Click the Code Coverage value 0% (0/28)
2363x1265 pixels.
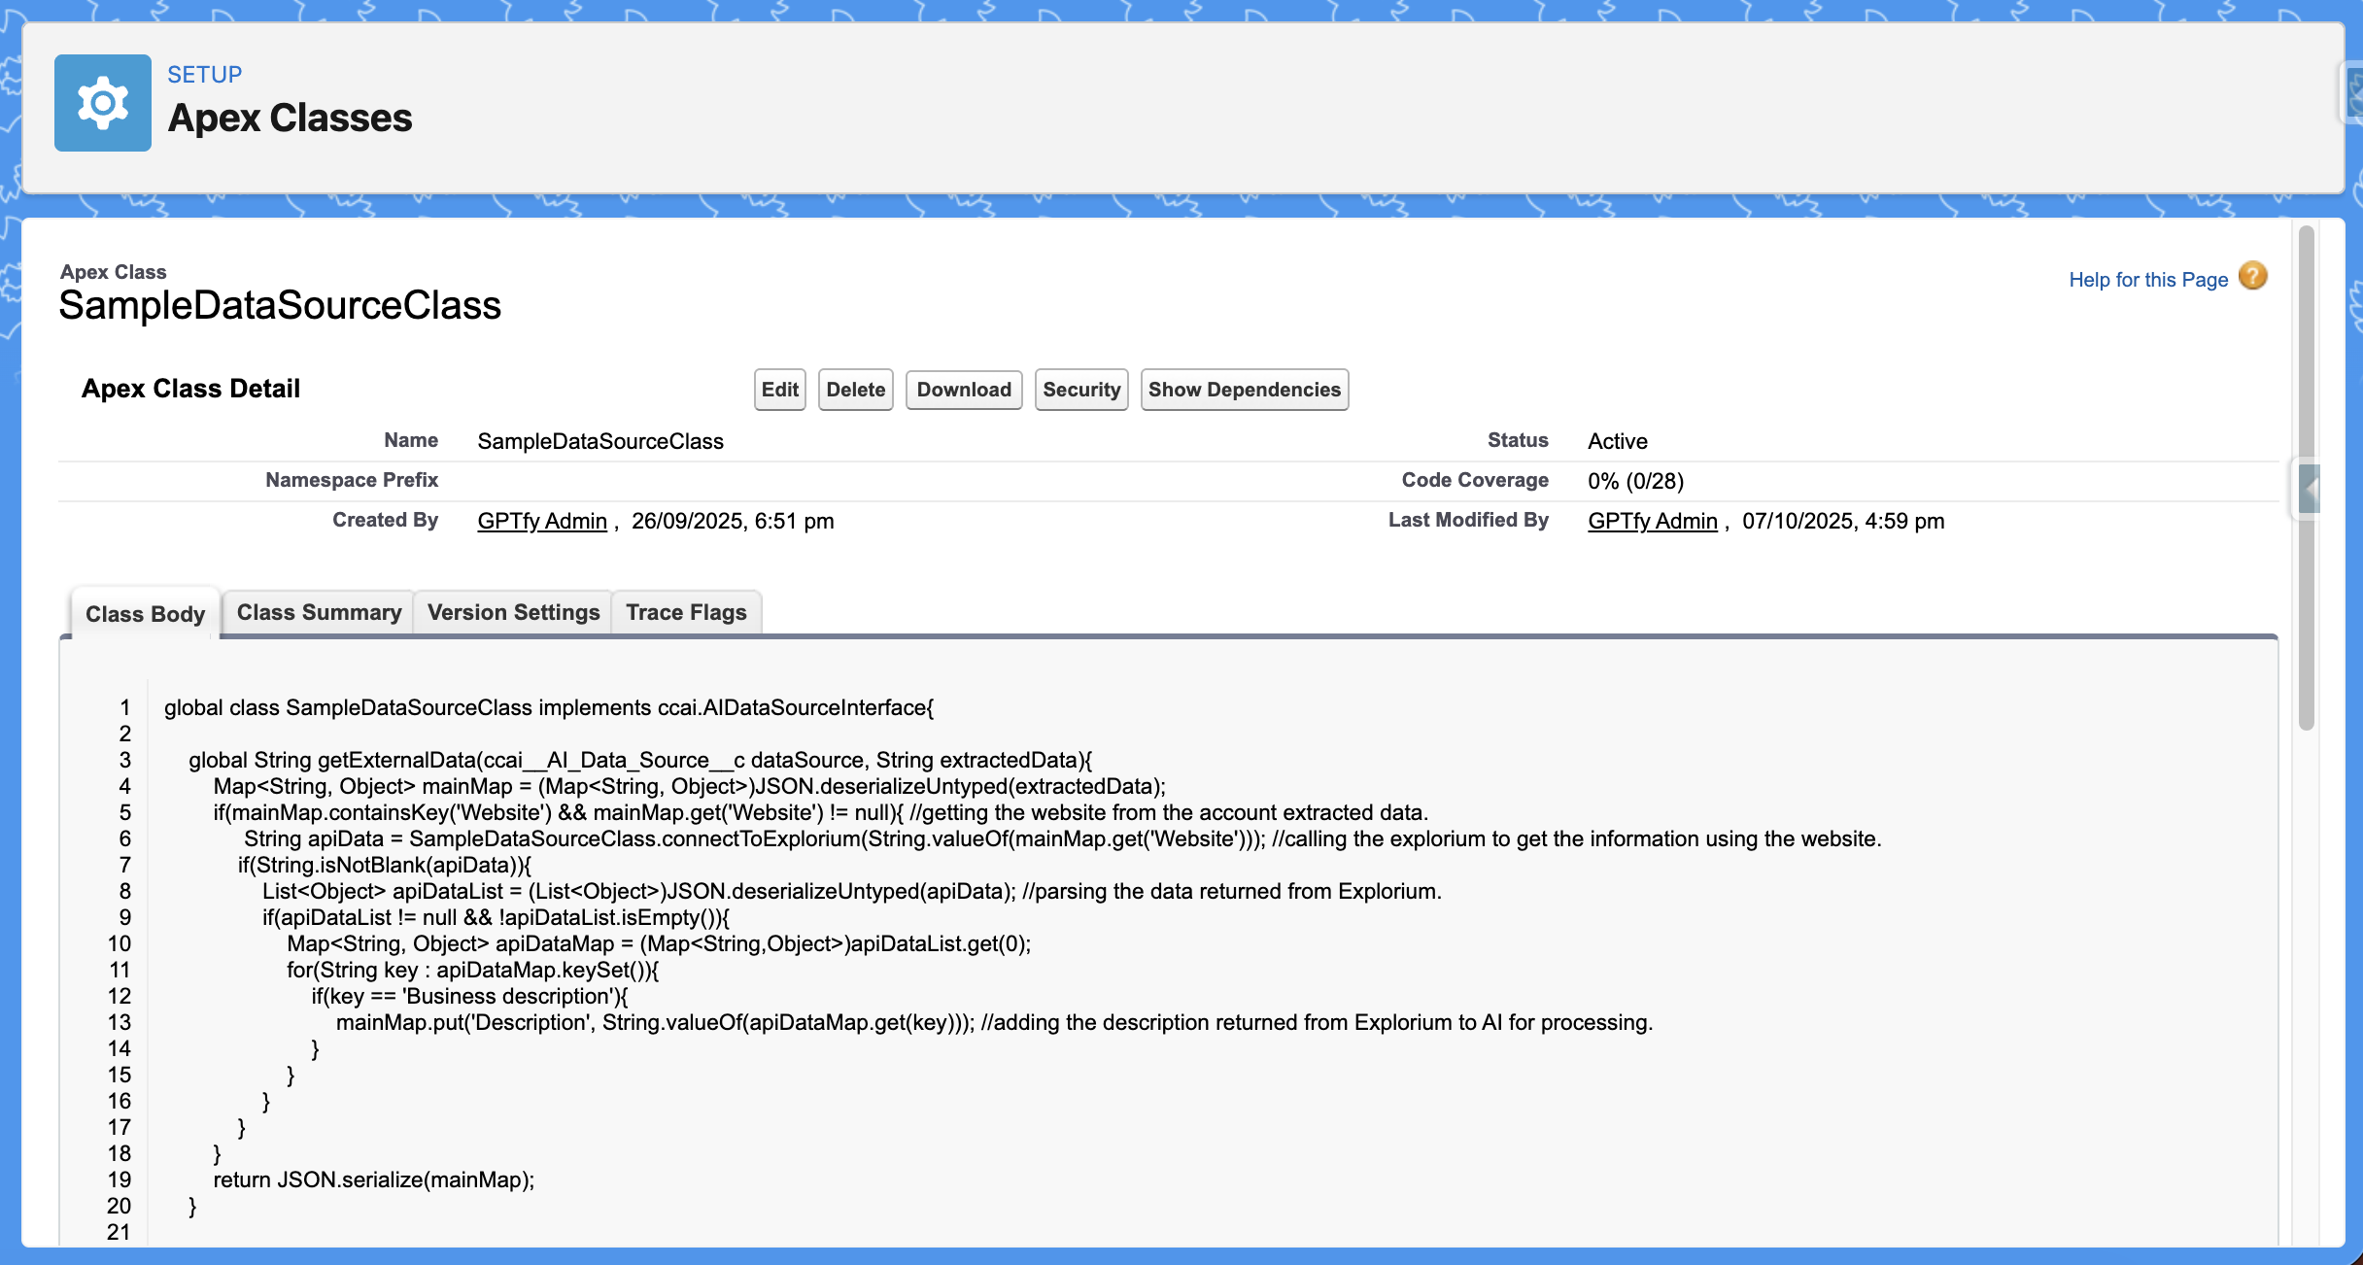[1635, 481]
